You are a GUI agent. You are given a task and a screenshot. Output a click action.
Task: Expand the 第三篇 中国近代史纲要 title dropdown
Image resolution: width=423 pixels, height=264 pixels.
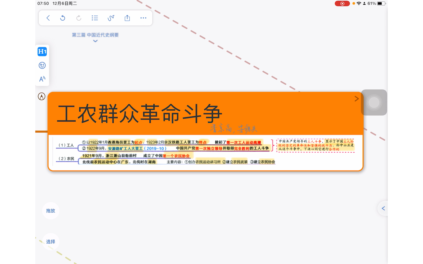point(95,41)
